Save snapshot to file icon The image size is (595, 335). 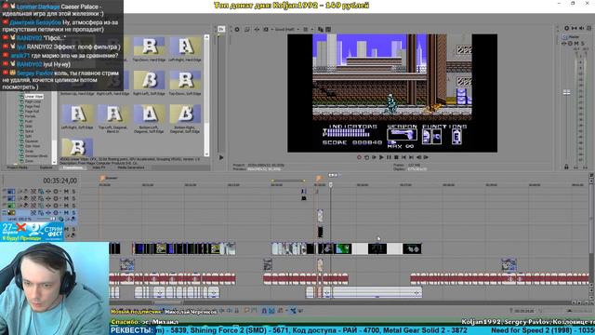coord(328,29)
